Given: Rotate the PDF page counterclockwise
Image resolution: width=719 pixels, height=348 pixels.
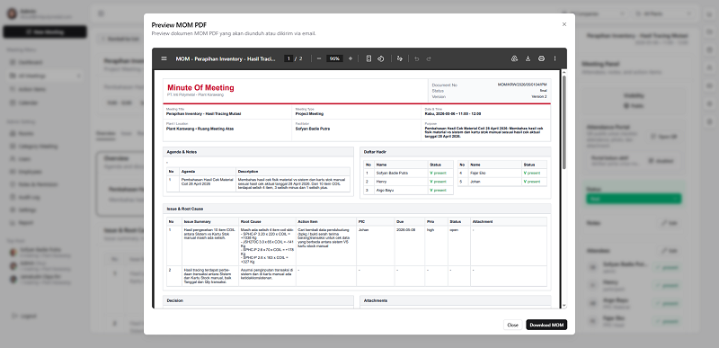Looking at the screenshot, I should [x=380, y=58].
